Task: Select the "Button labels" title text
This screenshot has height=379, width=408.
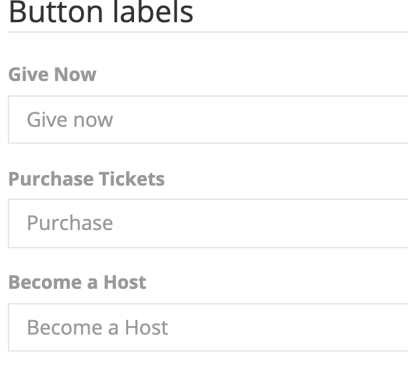Action: coord(101,13)
